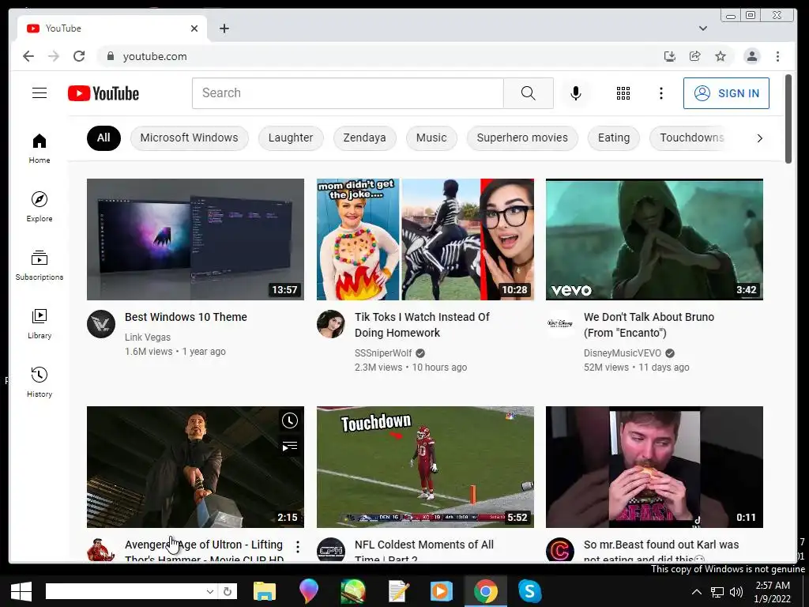
Task: Open the Windows Start menu
Action: click(21, 591)
